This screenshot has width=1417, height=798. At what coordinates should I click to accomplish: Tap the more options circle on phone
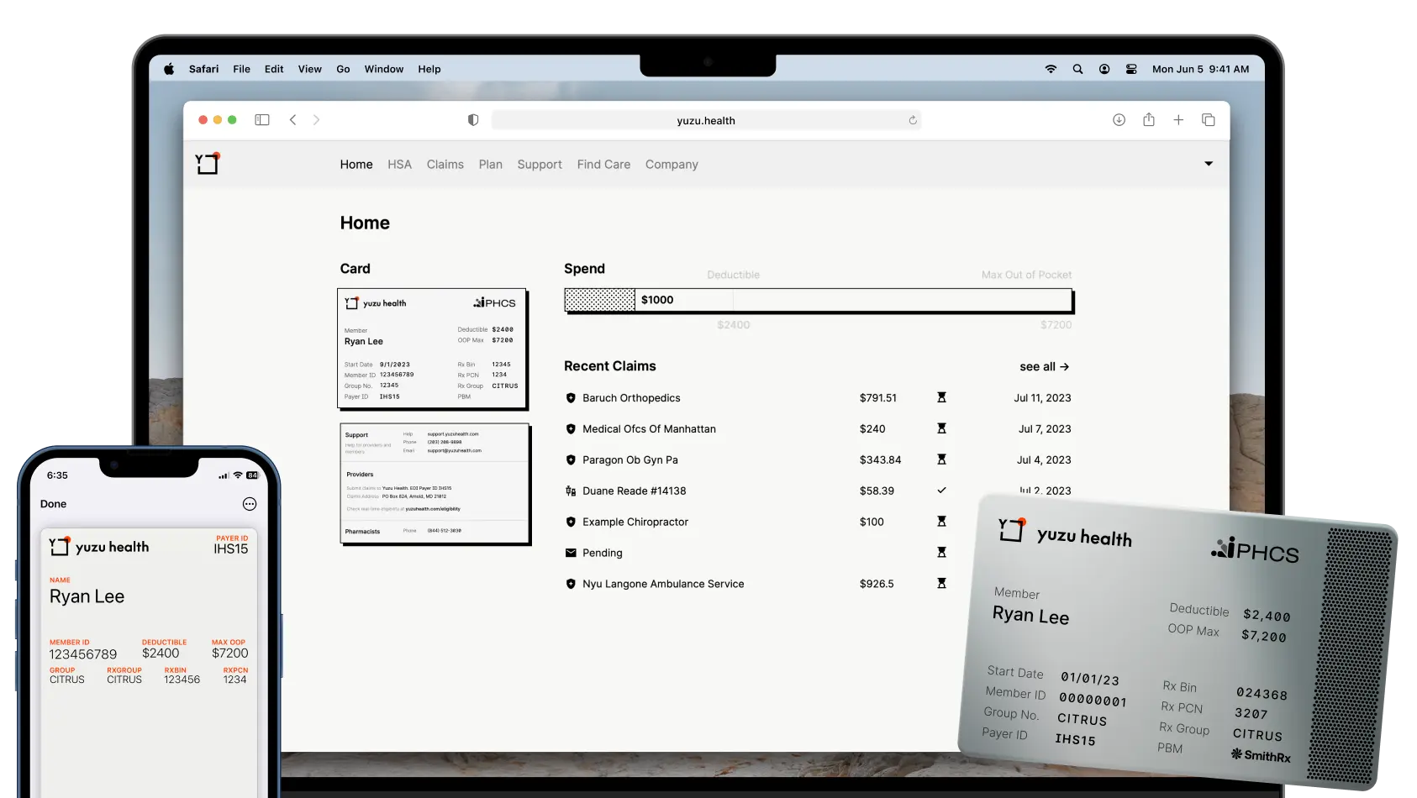pyautogui.click(x=250, y=504)
